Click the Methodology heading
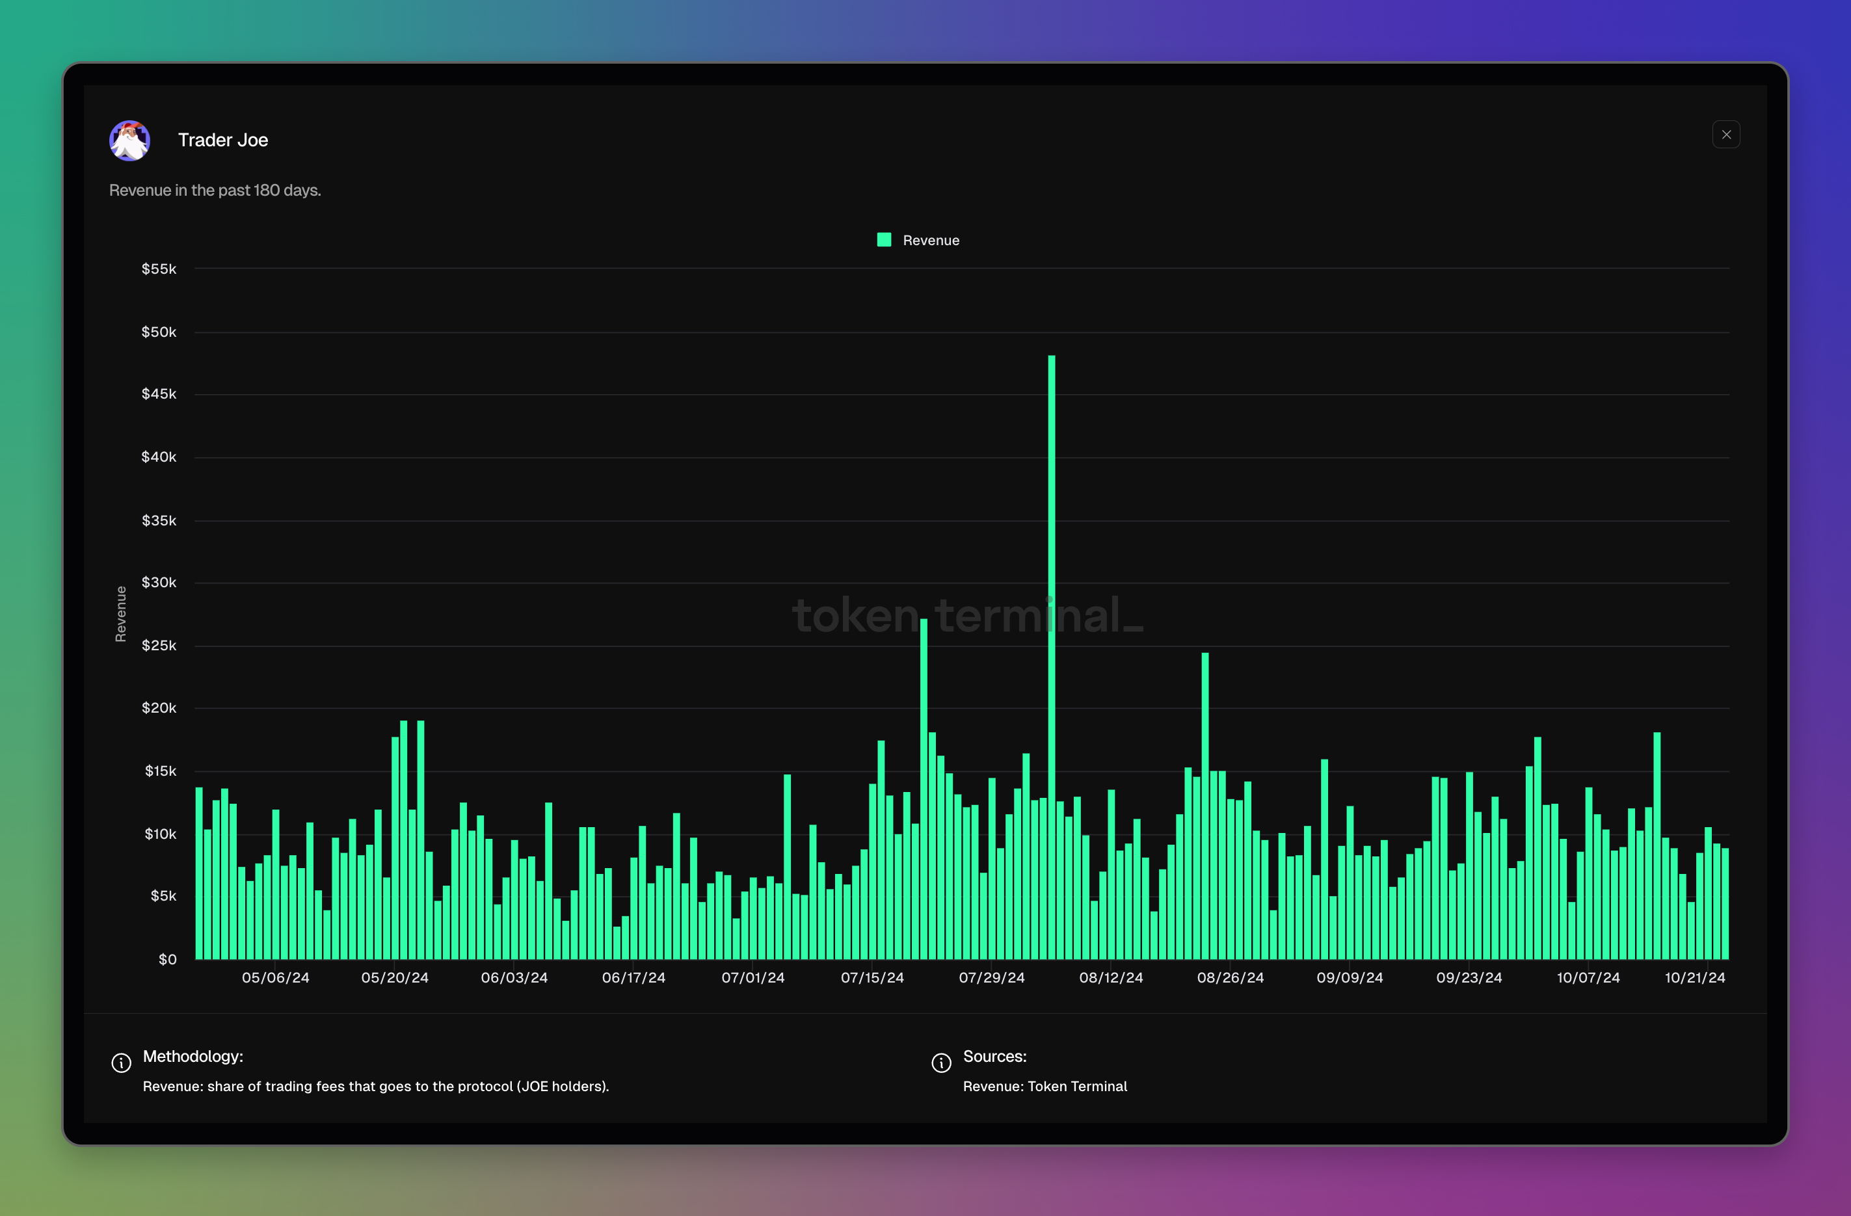The height and width of the screenshot is (1216, 1851). coord(193,1056)
